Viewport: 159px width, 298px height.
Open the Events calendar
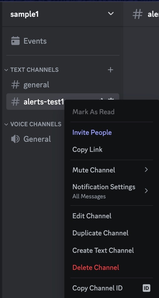[63, 41]
